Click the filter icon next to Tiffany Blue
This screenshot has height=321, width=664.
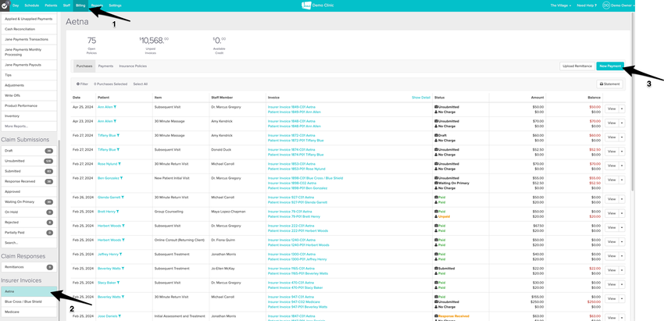(x=118, y=135)
